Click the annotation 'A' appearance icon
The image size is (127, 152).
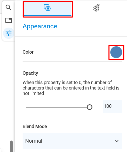[x=47, y=8]
